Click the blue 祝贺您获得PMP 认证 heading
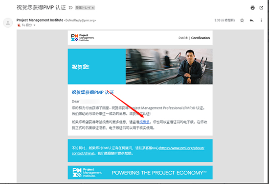Viewport: 269px width, 184px height. point(92,92)
